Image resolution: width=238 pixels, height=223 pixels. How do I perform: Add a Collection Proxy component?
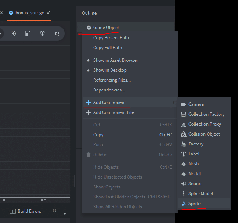point(204,124)
